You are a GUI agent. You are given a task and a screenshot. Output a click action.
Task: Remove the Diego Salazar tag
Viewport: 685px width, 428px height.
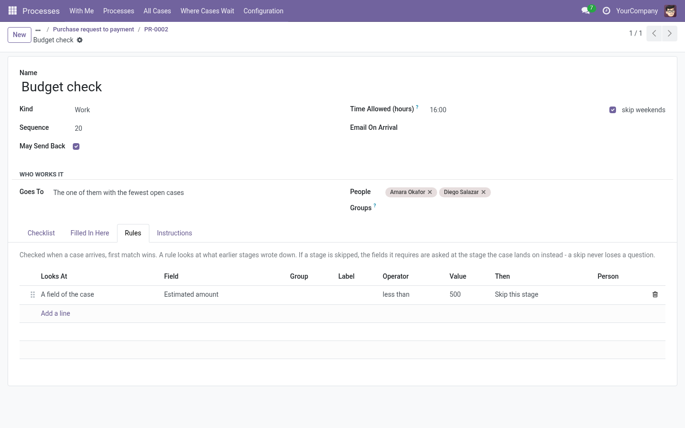[483, 192]
